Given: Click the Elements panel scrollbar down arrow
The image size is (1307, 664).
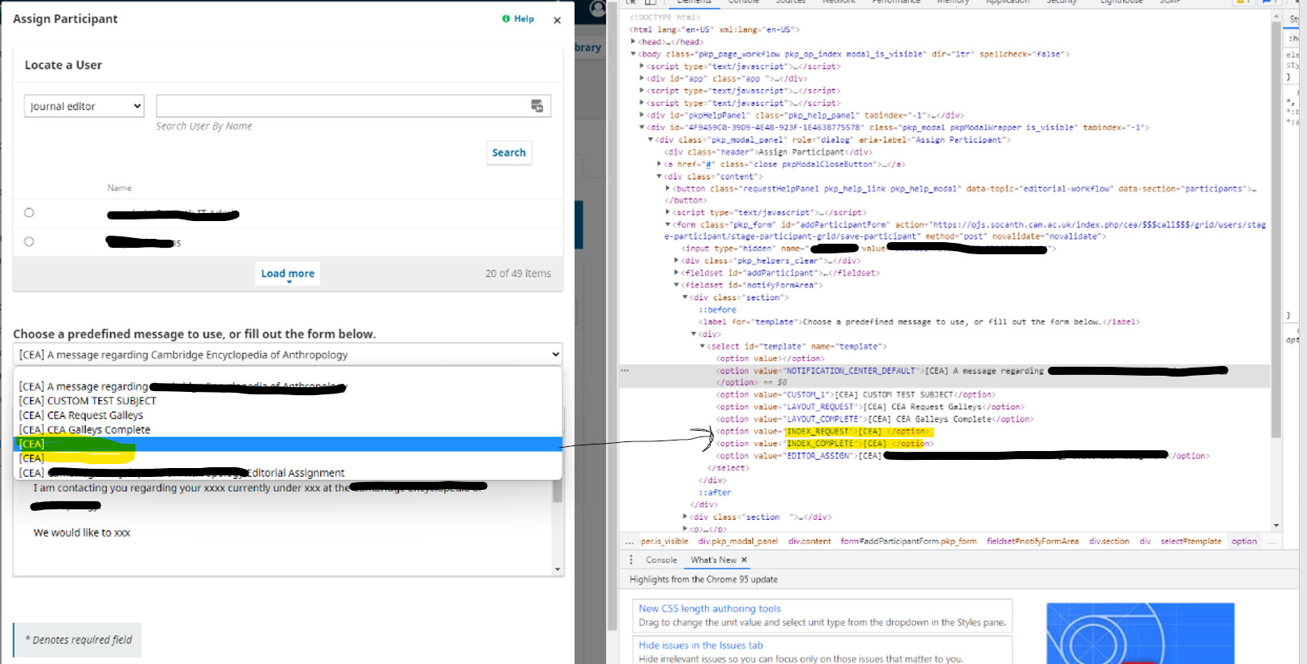Looking at the screenshot, I should pyautogui.click(x=1276, y=526).
